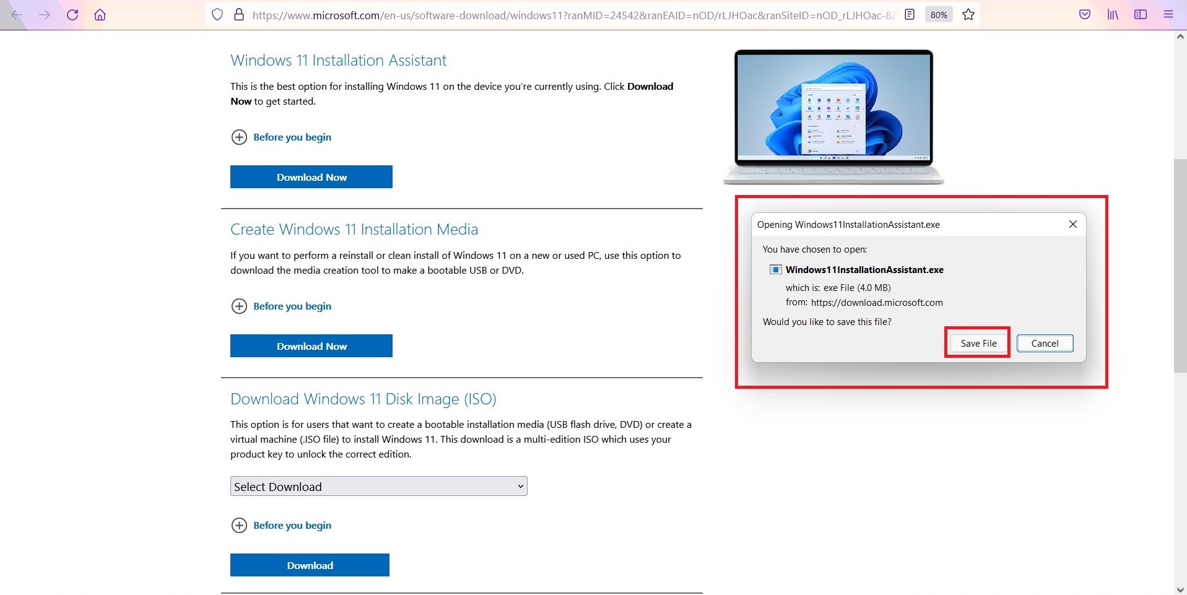Click Windows 11 Installation Assistant heading
The image size is (1187, 595).
(x=338, y=60)
